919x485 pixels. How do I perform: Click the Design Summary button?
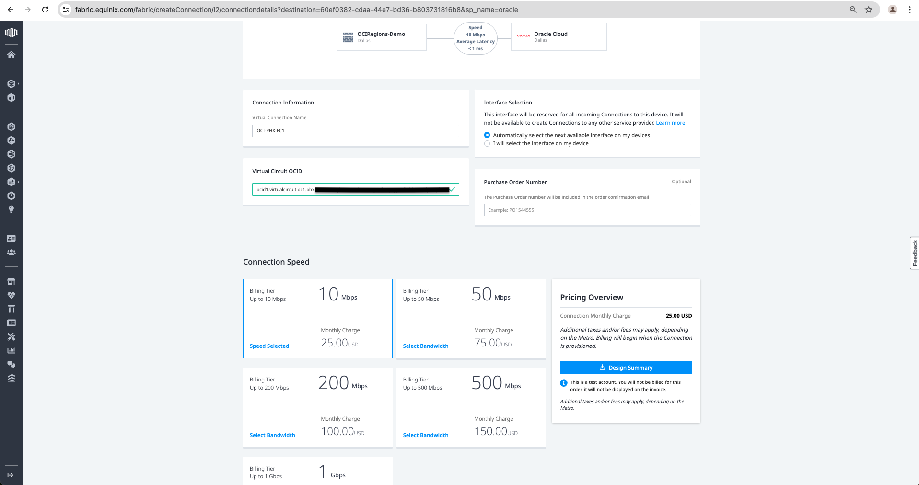(626, 368)
